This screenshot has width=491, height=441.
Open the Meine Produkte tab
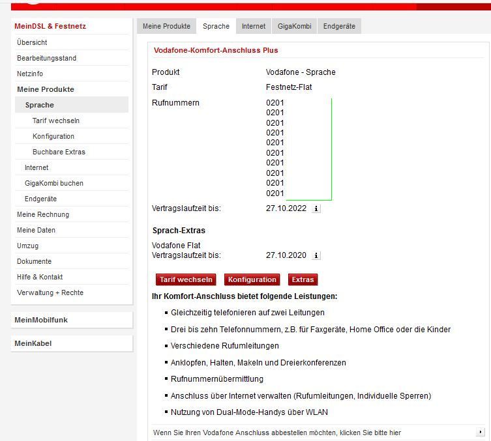(166, 26)
